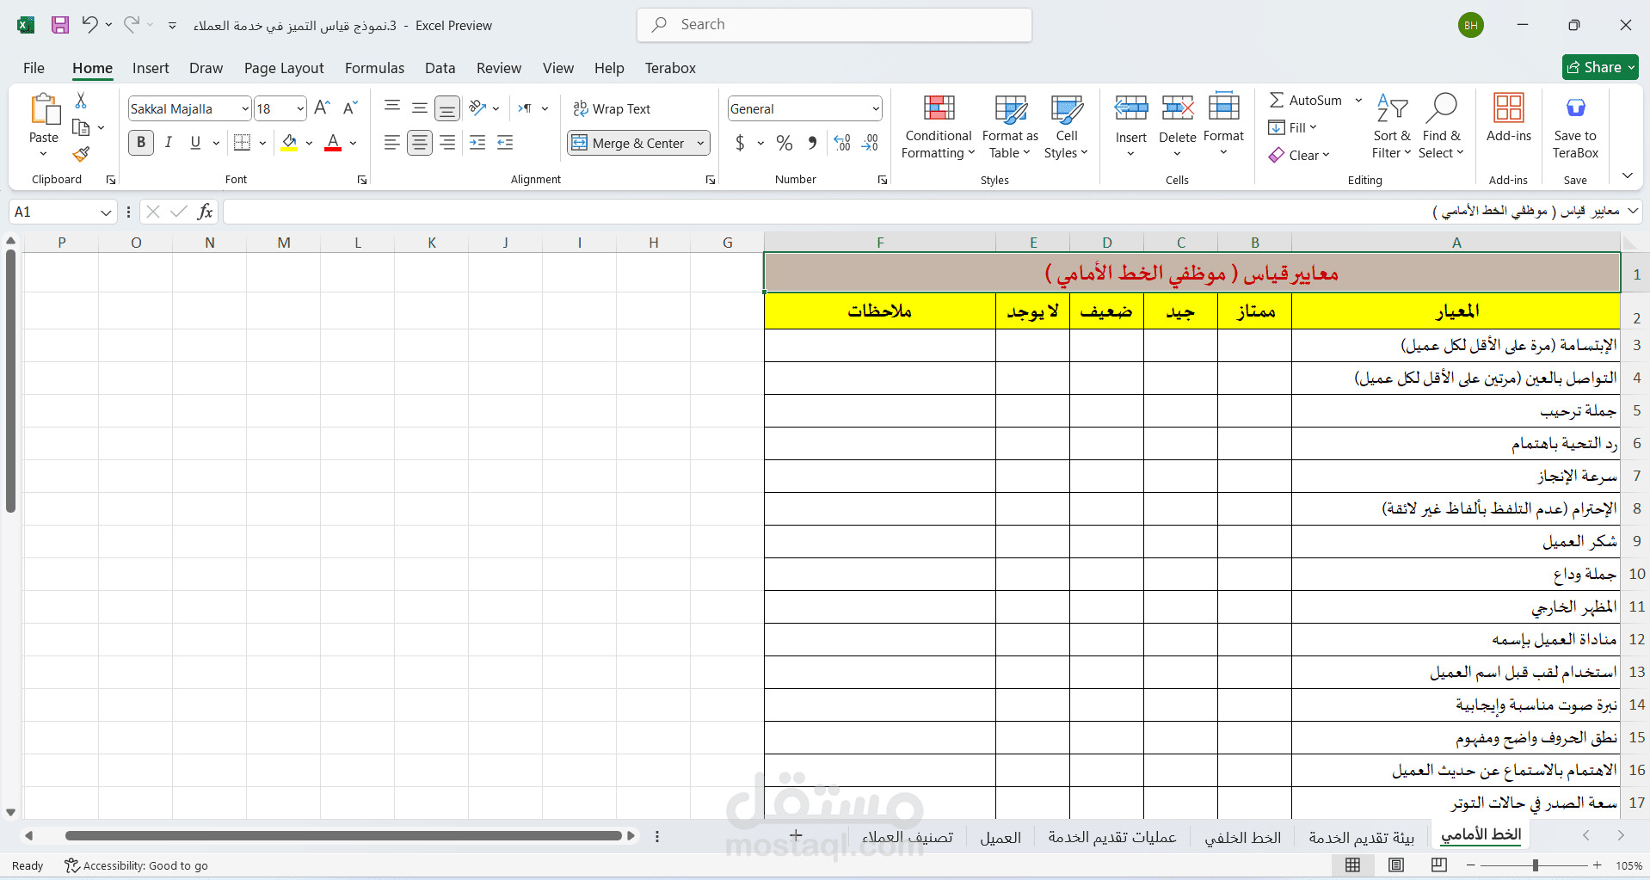
Task: Set Top Align vertical alignment
Action: (x=392, y=108)
